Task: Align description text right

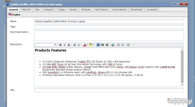Action: pyautogui.click(x=107, y=45)
